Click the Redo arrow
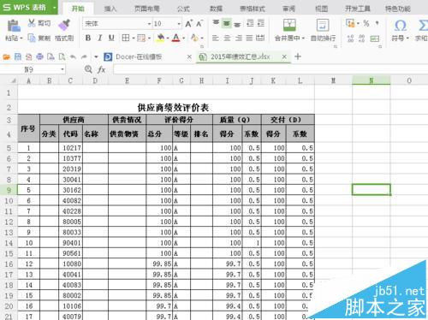 coord(84,57)
